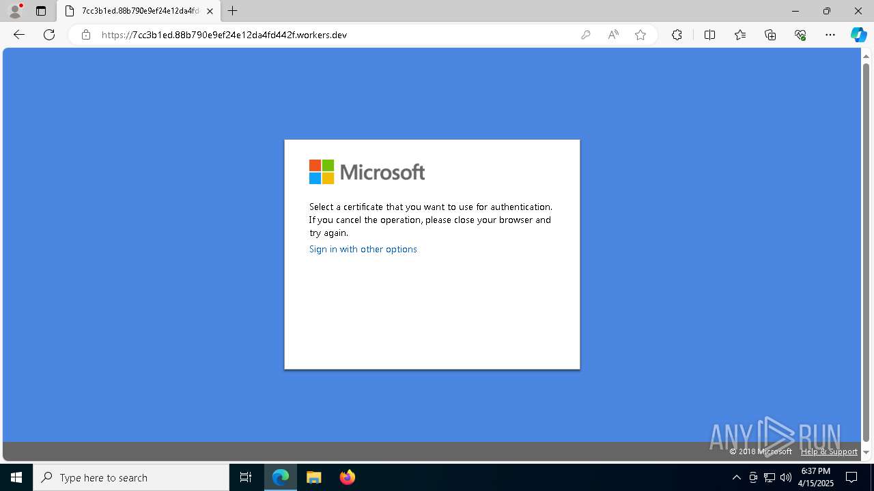Open a new tab with plus button
This screenshot has width=874, height=491.
pyautogui.click(x=233, y=11)
